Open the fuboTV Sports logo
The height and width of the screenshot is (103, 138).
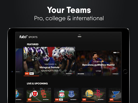click(28, 37)
